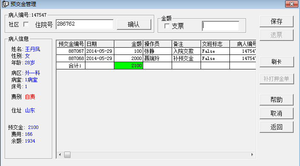The height and width of the screenshot is (166, 300).
Task: Click the 住院号 input field
Action: click(x=85, y=24)
